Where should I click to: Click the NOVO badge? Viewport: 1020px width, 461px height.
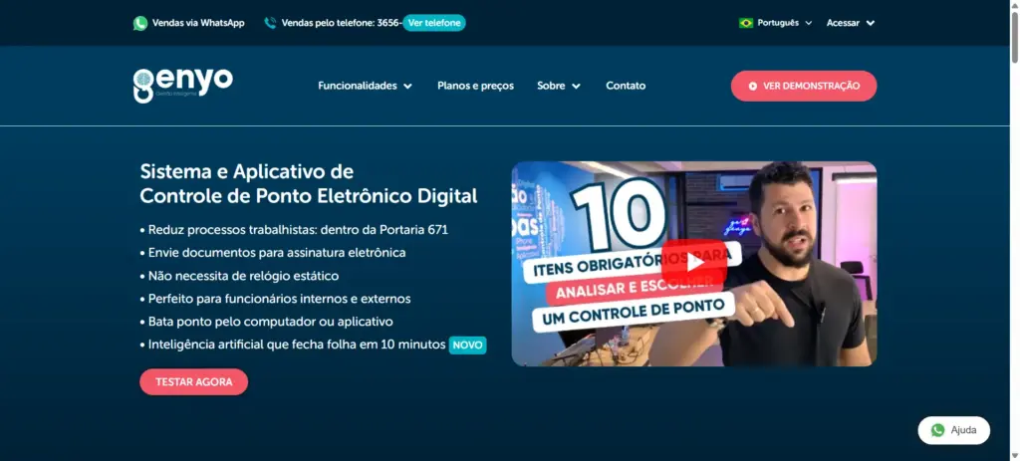click(x=468, y=346)
